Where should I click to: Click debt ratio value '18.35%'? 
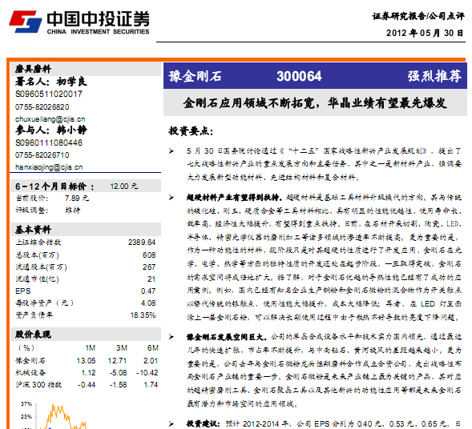click(143, 315)
